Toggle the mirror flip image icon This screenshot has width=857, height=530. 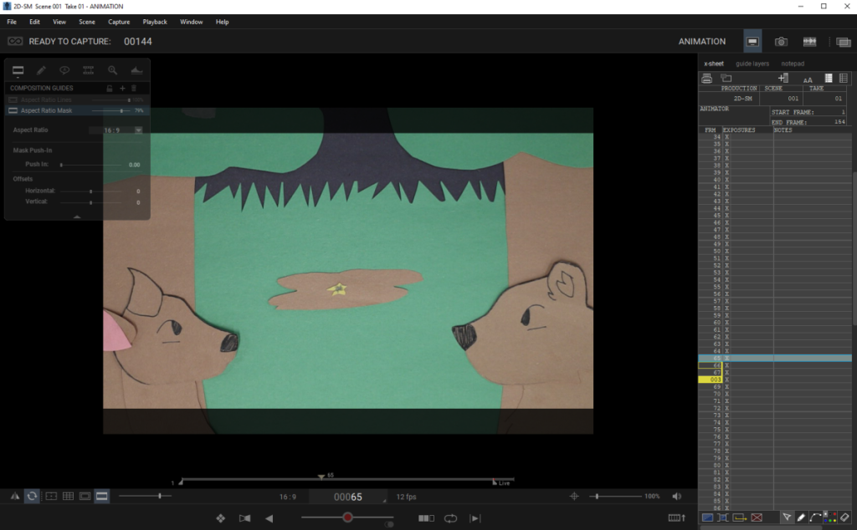pyautogui.click(x=15, y=497)
